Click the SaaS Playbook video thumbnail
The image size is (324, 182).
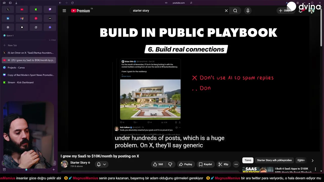(258, 170)
